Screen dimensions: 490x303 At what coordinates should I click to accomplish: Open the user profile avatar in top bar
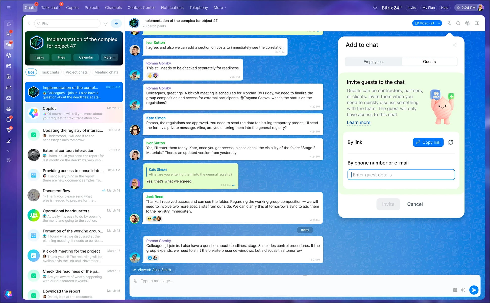pyautogui.click(x=480, y=8)
